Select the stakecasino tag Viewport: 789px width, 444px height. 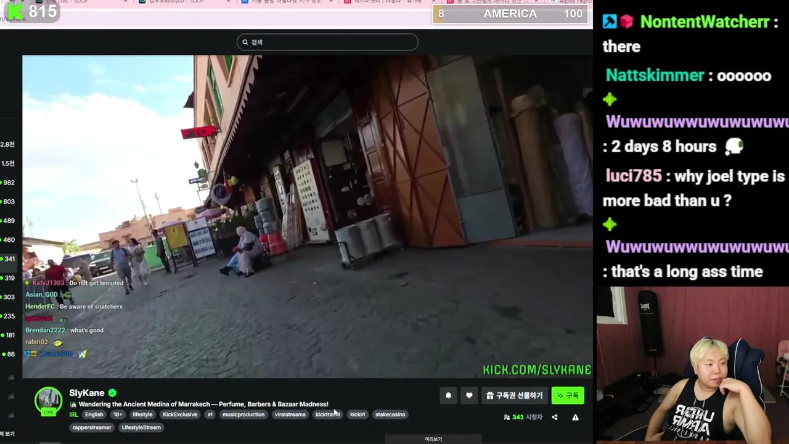click(390, 414)
